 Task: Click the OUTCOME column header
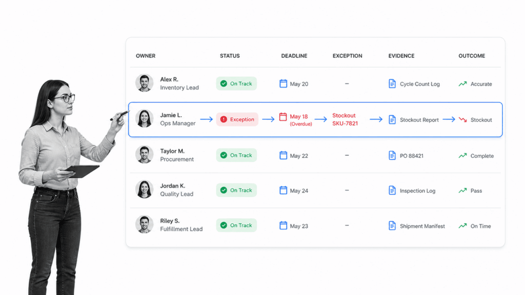click(x=472, y=56)
